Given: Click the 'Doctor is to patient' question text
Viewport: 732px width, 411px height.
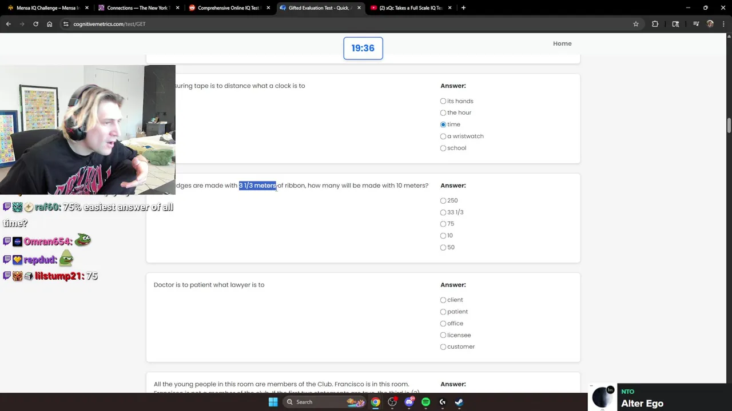Looking at the screenshot, I should click(209, 285).
